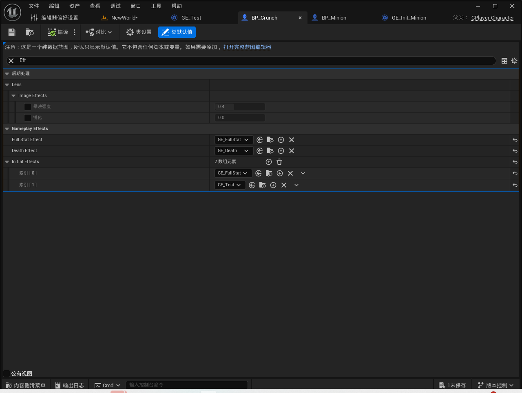Open Death Effect GE_Death dropdown

tap(234, 151)
